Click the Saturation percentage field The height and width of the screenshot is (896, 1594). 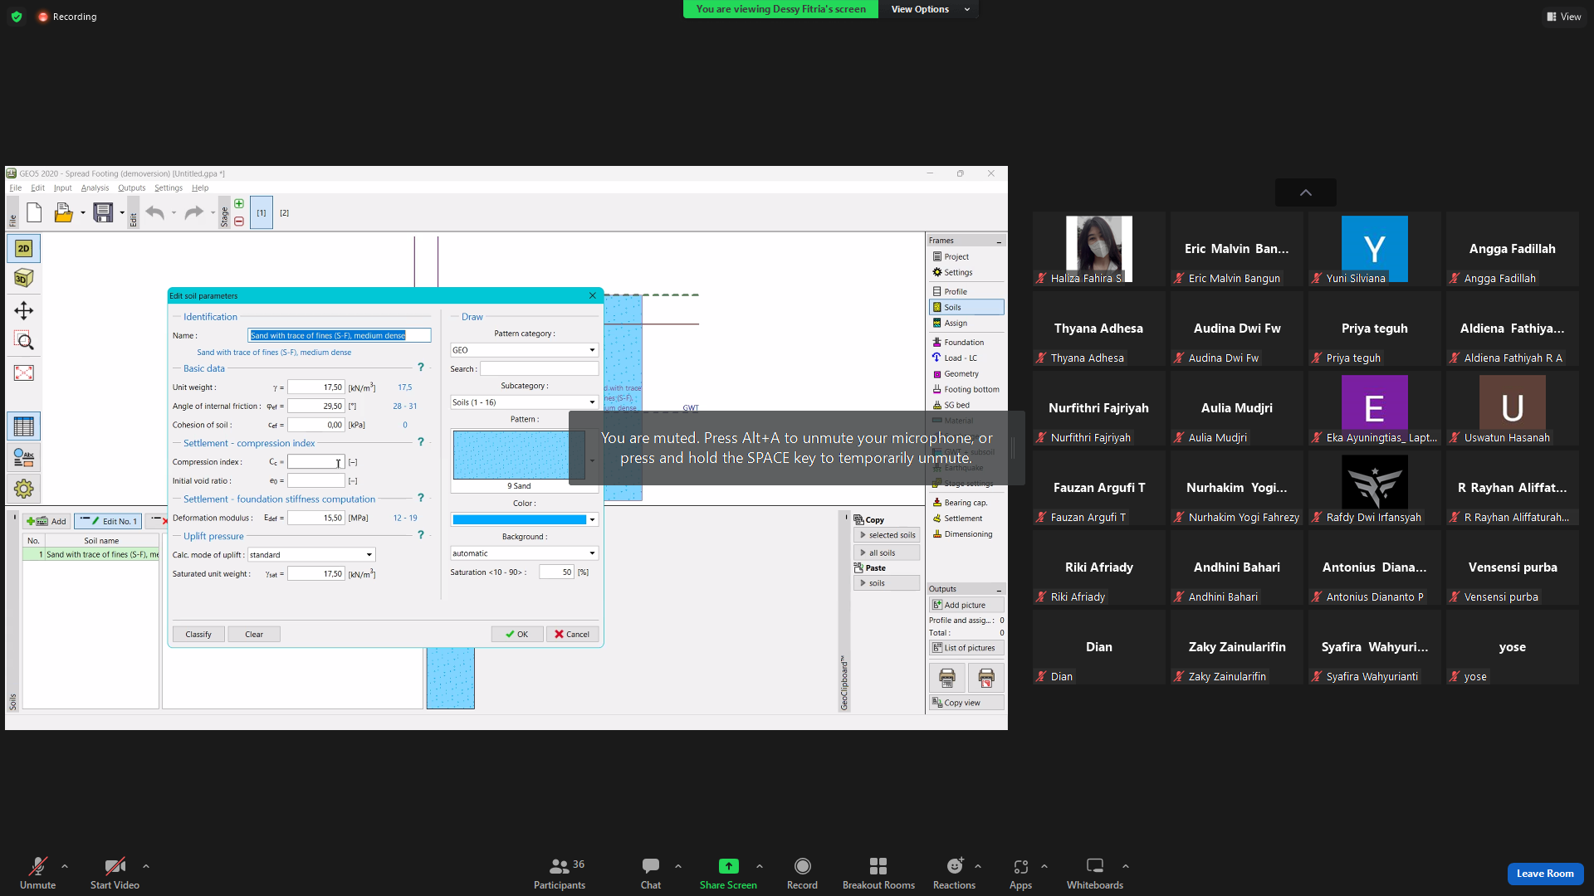(x=556, y=572)
